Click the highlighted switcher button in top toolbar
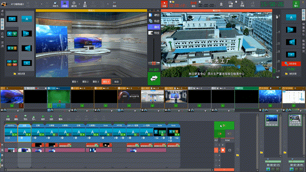 tap(65, 4)
